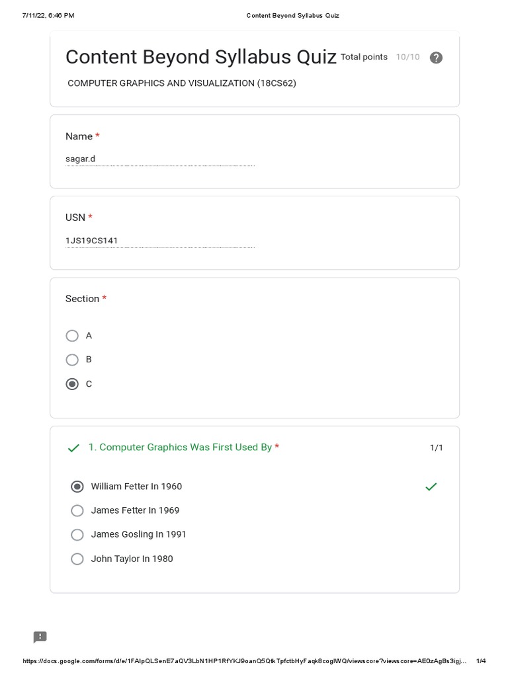Screen dimensions: 508x677
Task: Choose William Fetter In 1960 option
Action: (x=77, y=487)
